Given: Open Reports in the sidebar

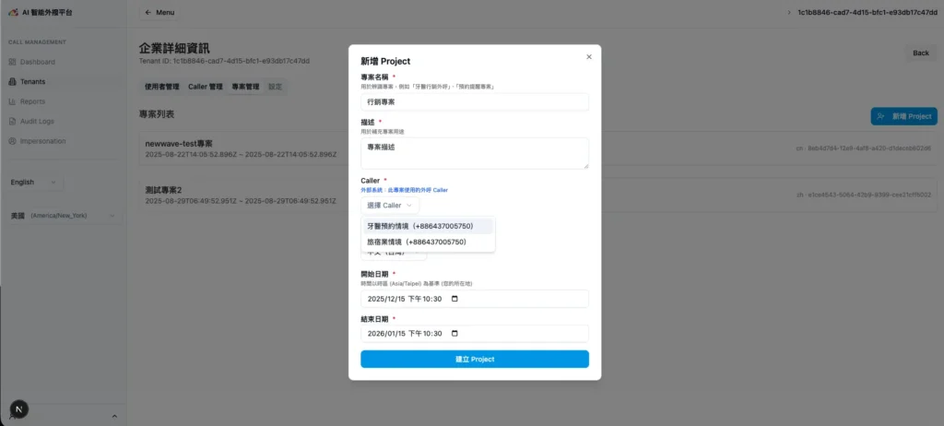Looking at the screenshot, I should 32,101.
